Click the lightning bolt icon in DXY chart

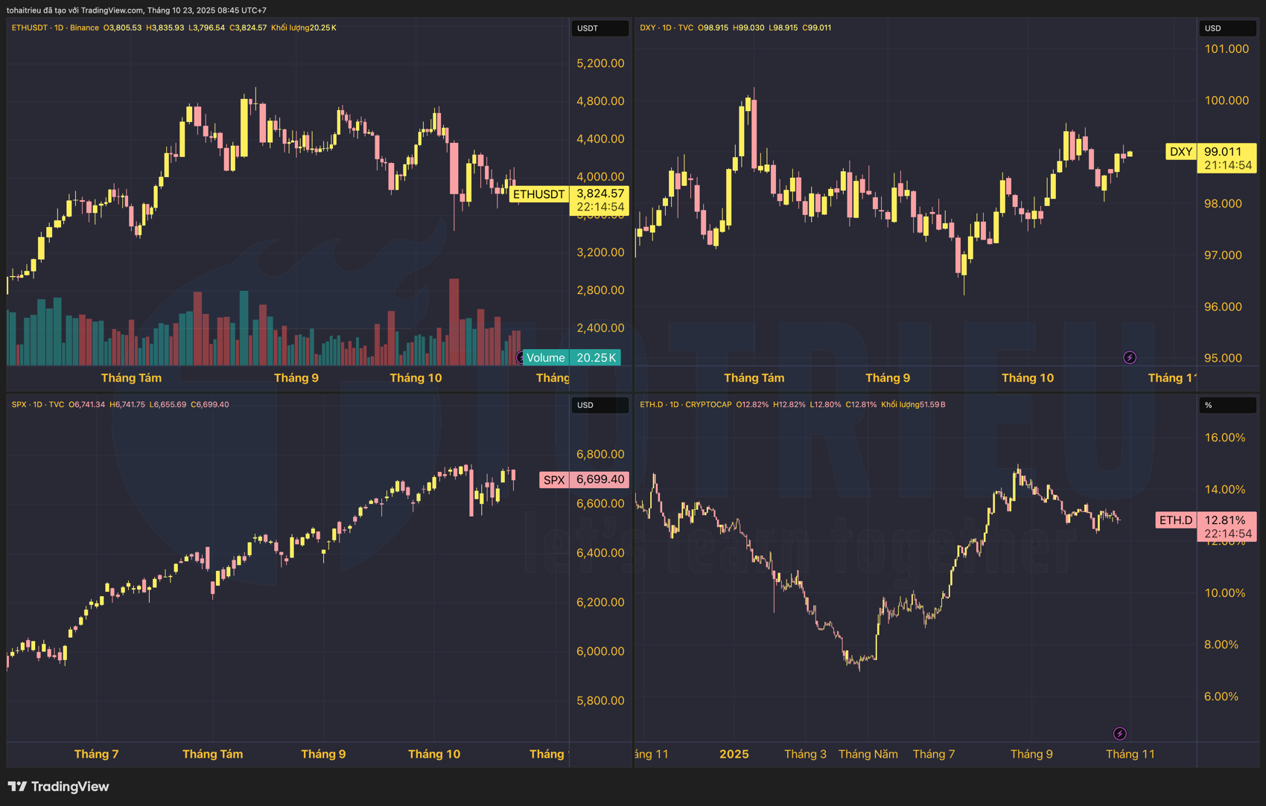click(x=1129, y=358)
